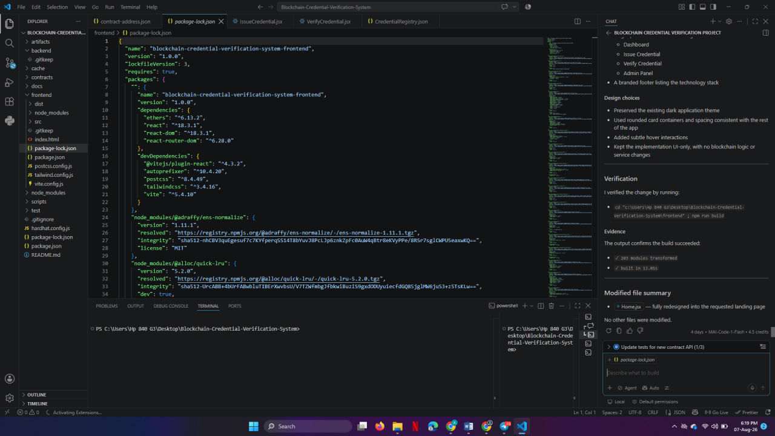Customize layout from title bar
Image resolution: width=775 pixels, height=436 pixels.
point(682,7)
